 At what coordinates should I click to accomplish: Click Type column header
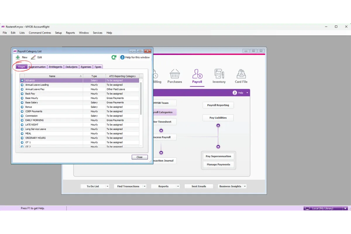(94, 76)
